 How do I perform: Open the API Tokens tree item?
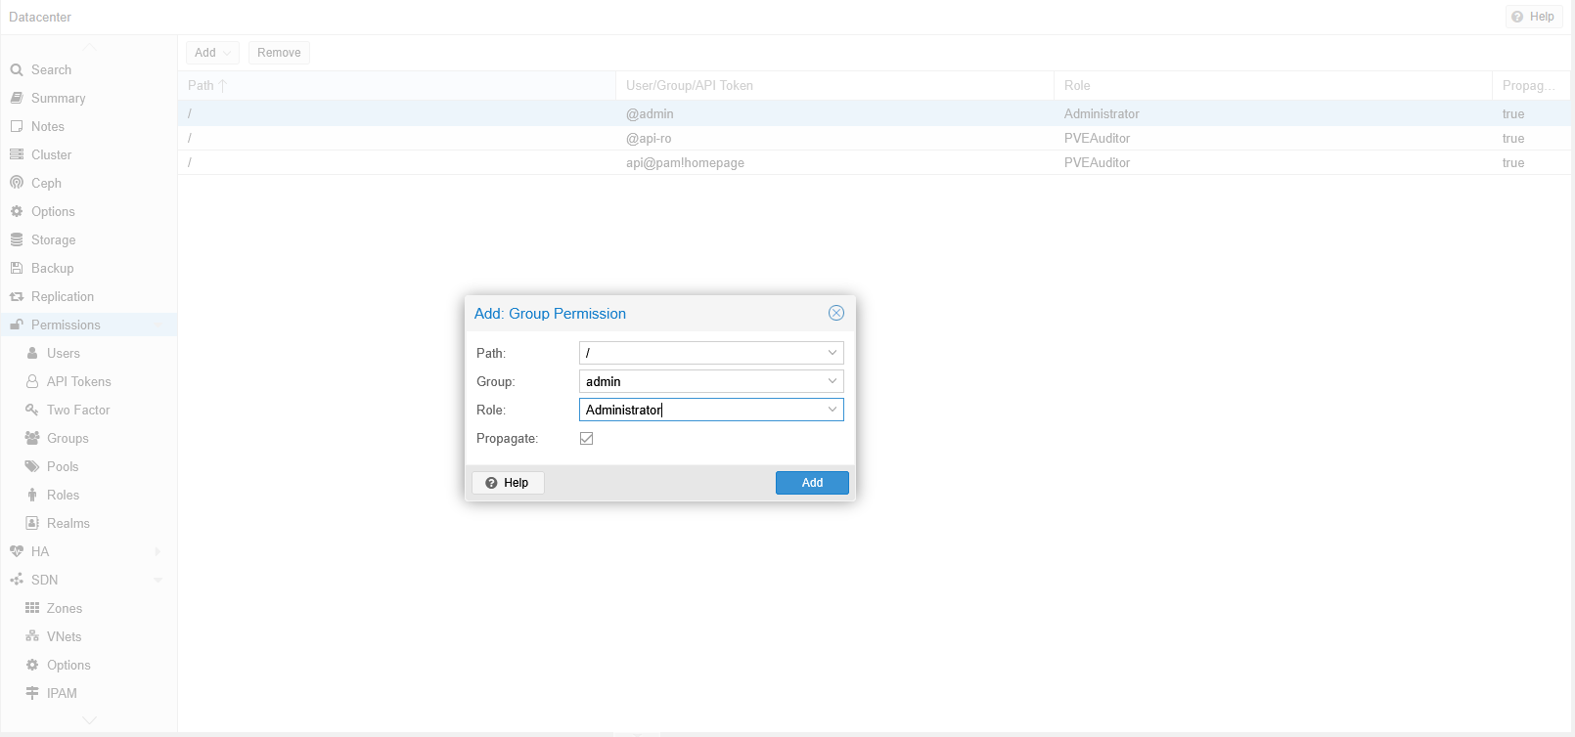pyautogui.click(x=89, y=382)
